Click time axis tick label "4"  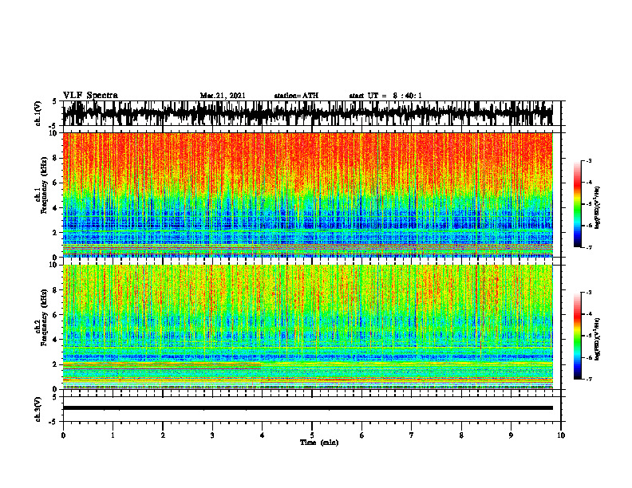(263, 435)
